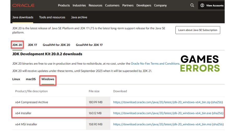The width and height of the screenshot is (235, 131).
Task: Open the Developers menu
Action: pos(144,6)
